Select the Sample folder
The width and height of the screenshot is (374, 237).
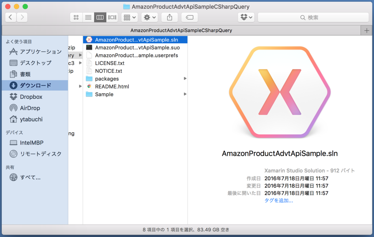[135, 94]
